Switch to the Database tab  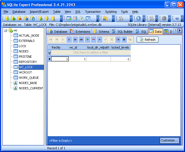point(57,31)
